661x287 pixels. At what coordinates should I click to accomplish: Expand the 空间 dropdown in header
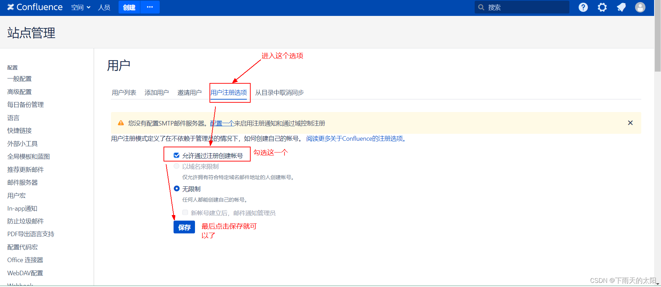pyautogui.click(x=81, y=7)
